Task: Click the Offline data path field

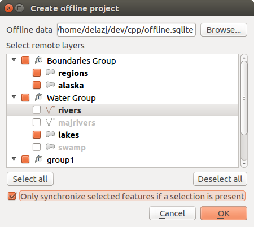Action: 126,30
